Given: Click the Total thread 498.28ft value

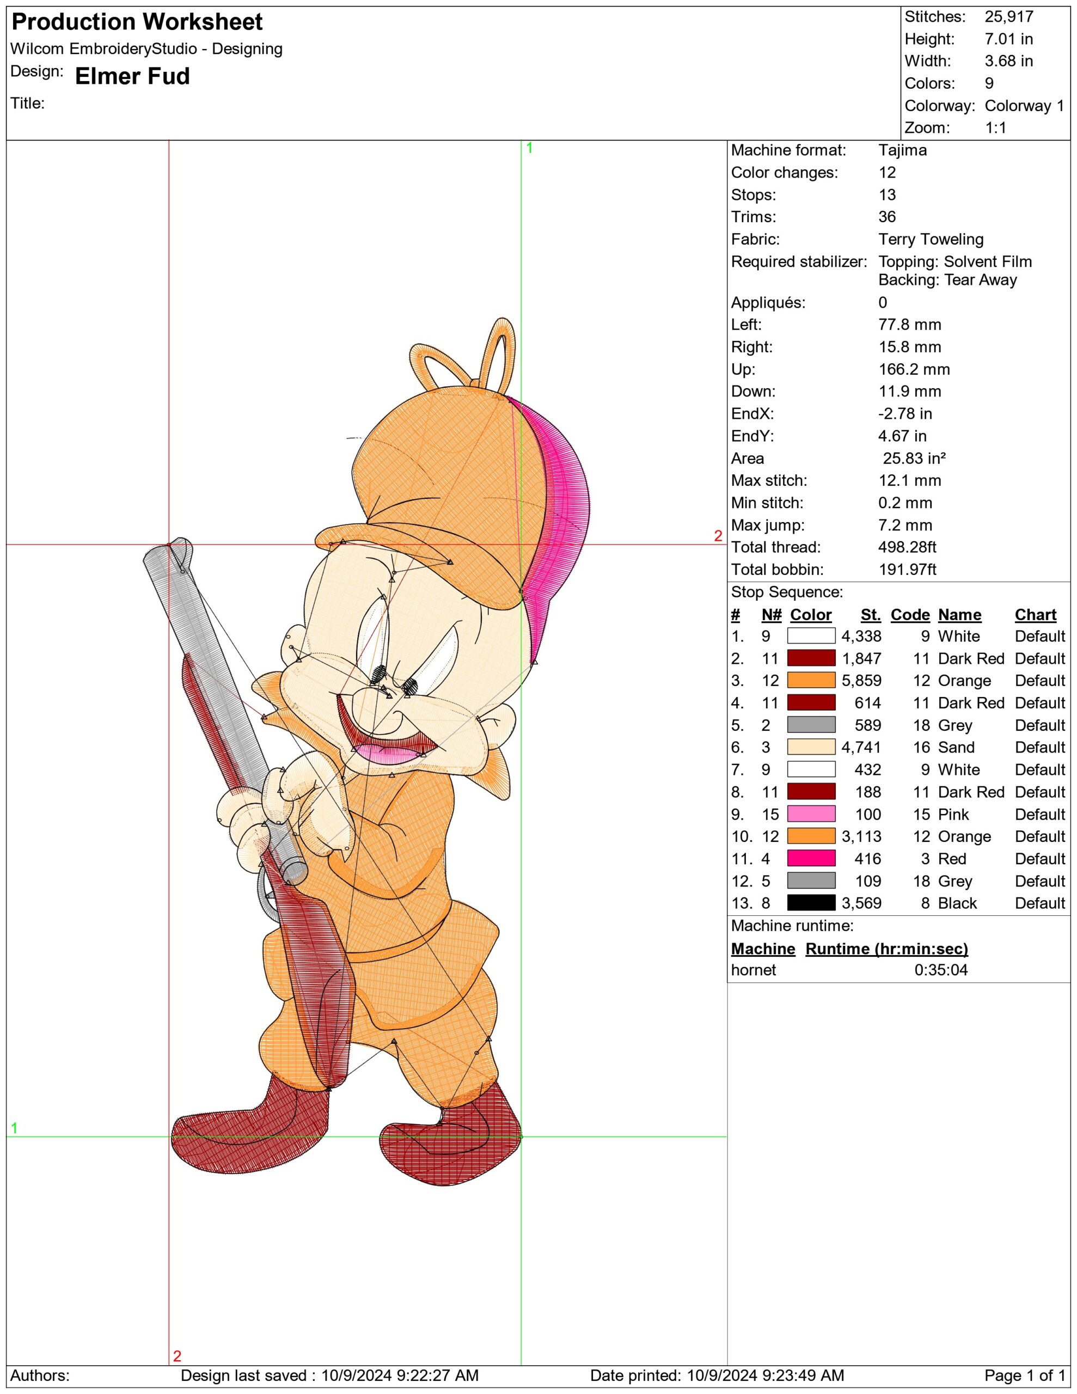Looking at the screenshot, I should (x=907, y=547).
